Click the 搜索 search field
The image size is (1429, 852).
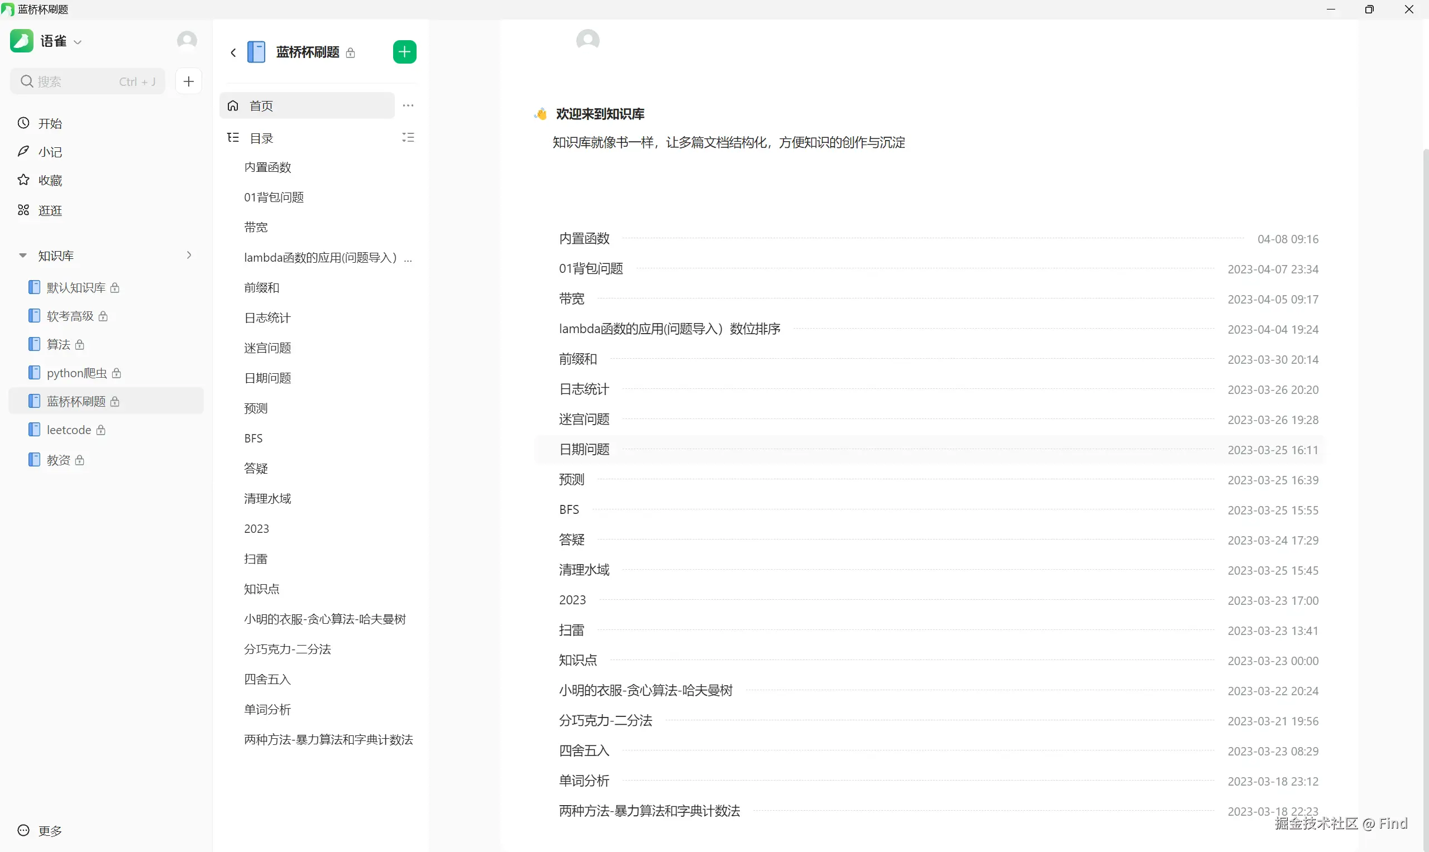point(86,81)
